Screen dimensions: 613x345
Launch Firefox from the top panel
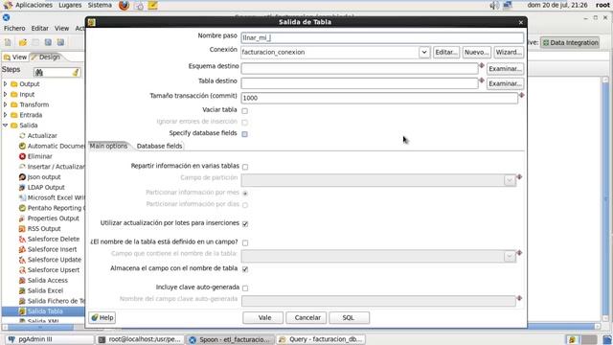(x=124, y=5)
